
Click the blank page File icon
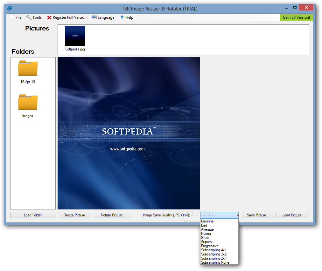coord(12,17)
